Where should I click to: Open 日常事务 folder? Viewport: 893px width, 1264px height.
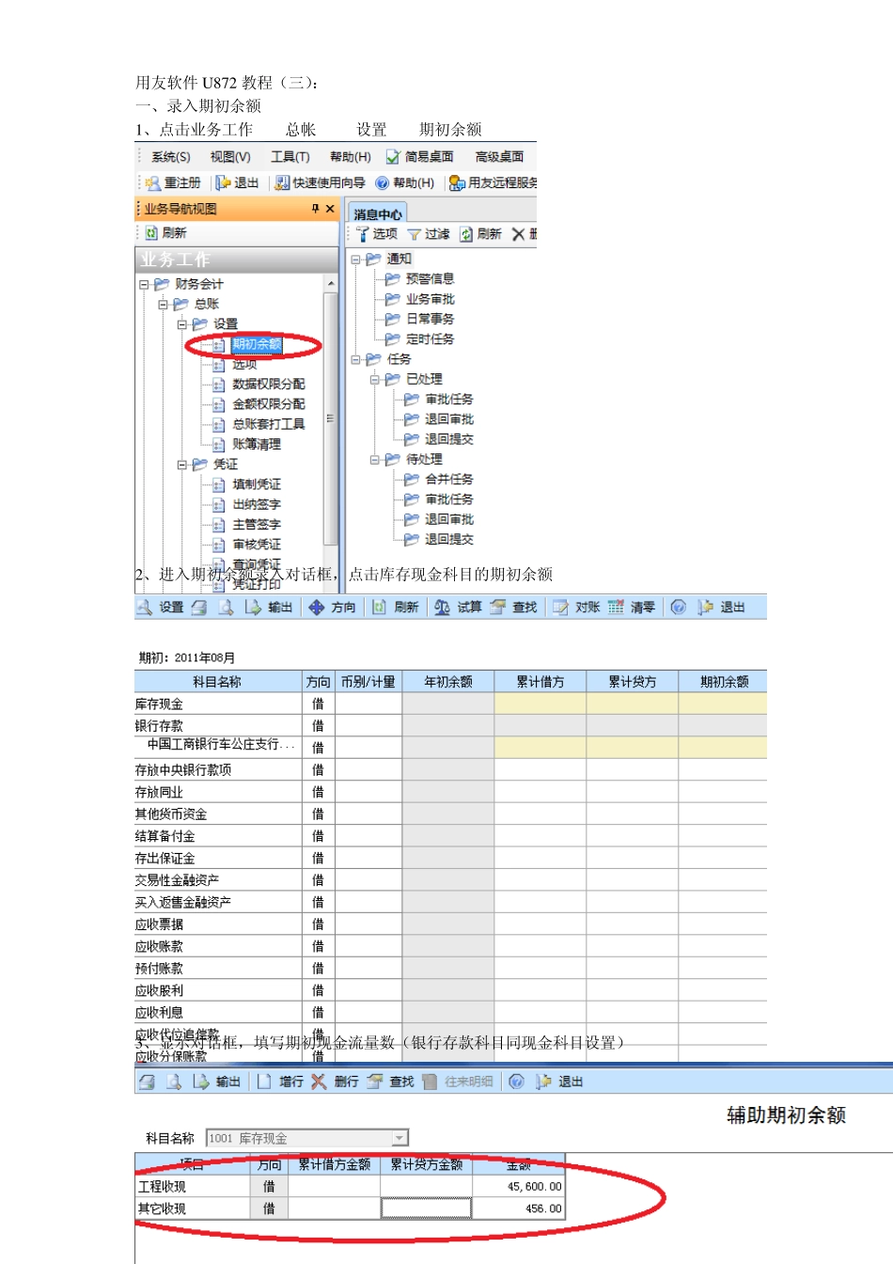pos(420,319)
